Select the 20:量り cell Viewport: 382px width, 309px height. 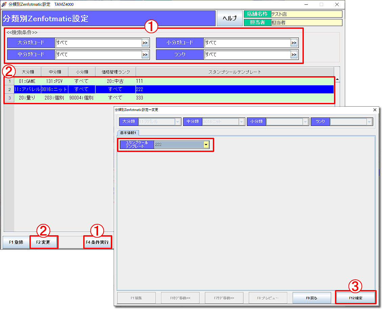coord(27,98)
